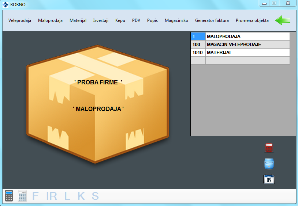
Task: Click the K shortcut letter
Action: coord(81,196)
